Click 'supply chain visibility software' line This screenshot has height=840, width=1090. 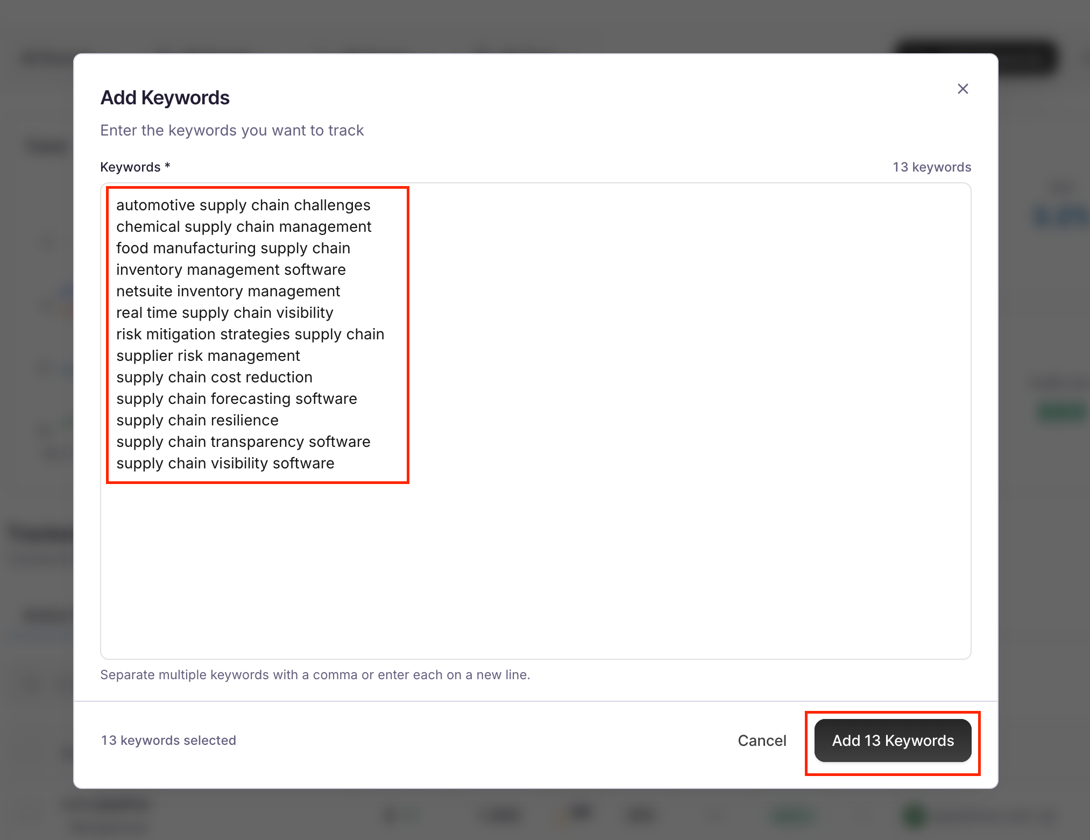tap(225, 464)
